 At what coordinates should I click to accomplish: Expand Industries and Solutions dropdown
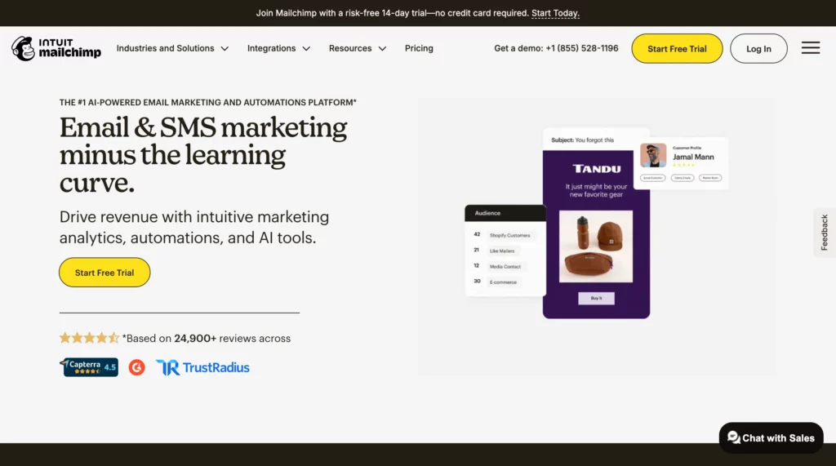172,48
